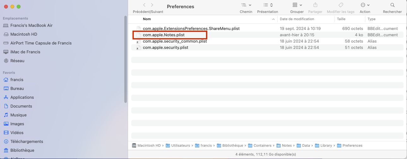Open Images in sidebar

[17, 124]
